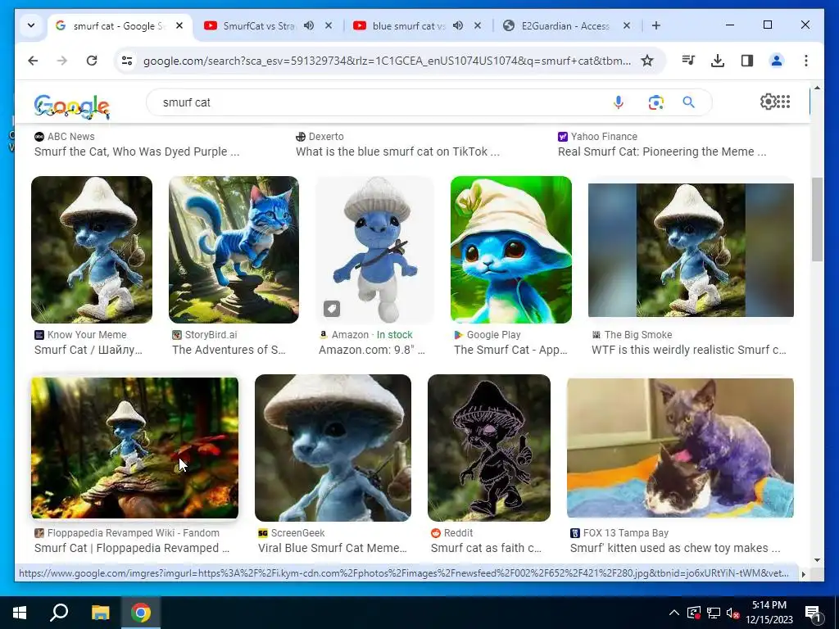The width and height of the screenshot is (839, 629).
Task: Open the Windows notification center
Action: coord(814,613)
